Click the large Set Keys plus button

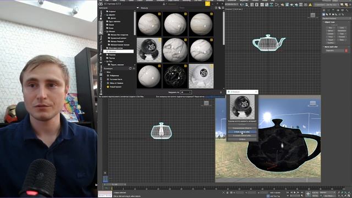click(x=308, y=194)
